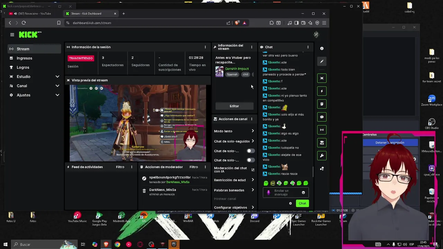Open Brave Shields icon in address bar
The image size is (443, 249).
click(x=237, y=23)
